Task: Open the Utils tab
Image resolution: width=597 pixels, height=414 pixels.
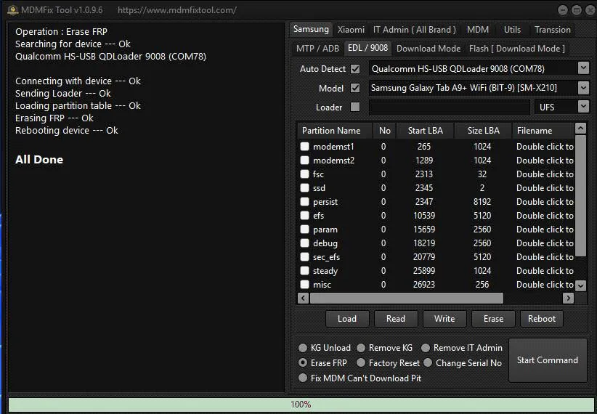Action: point(512,30)
